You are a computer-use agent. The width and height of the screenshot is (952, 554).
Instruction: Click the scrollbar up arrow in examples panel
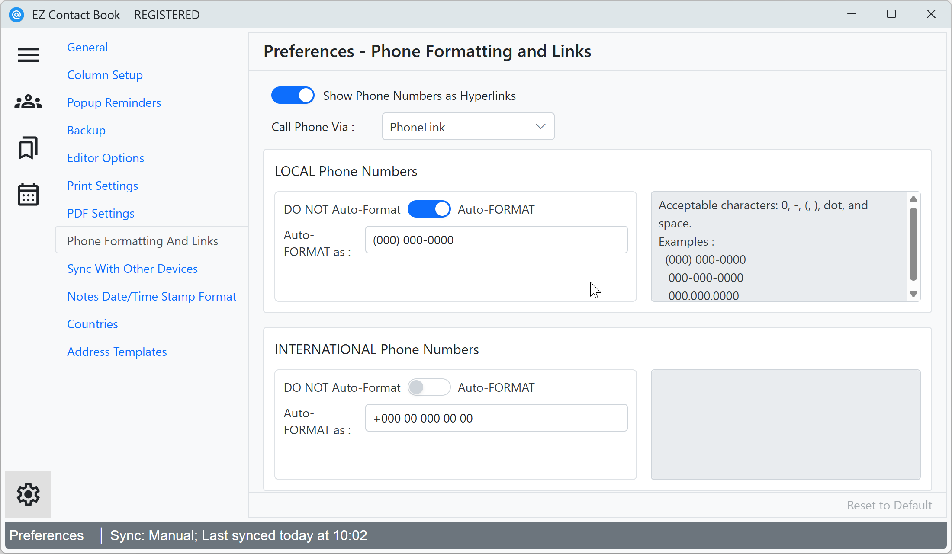[x=913, y=199]
